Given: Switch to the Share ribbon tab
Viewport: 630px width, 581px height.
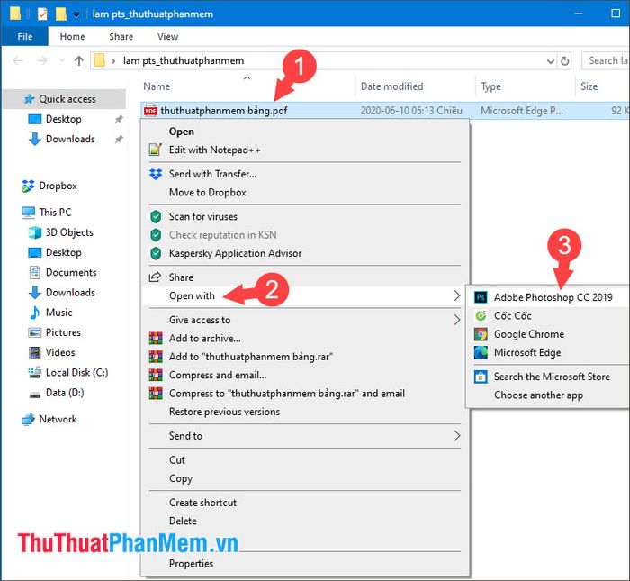Looking at the screenshot, I should coord(121,37).
